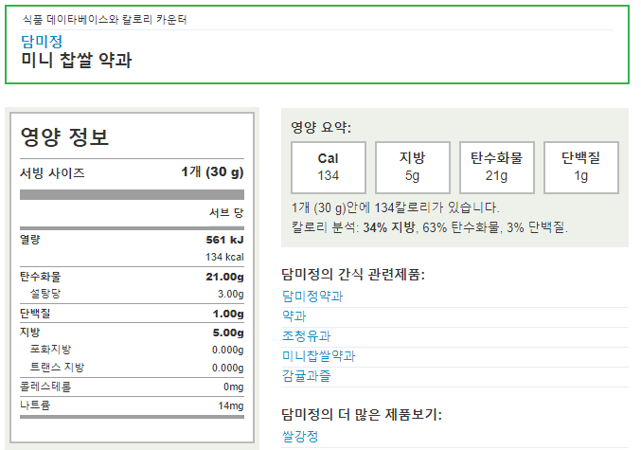Click the 561 kJ energy value

coord(224,240)
